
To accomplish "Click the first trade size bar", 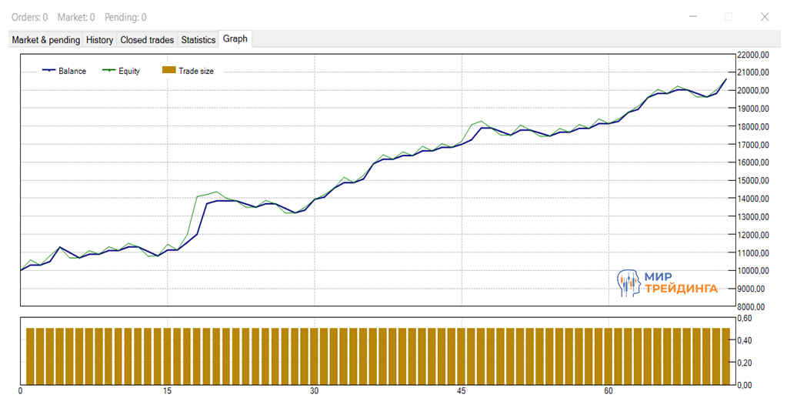I will 31,356.
